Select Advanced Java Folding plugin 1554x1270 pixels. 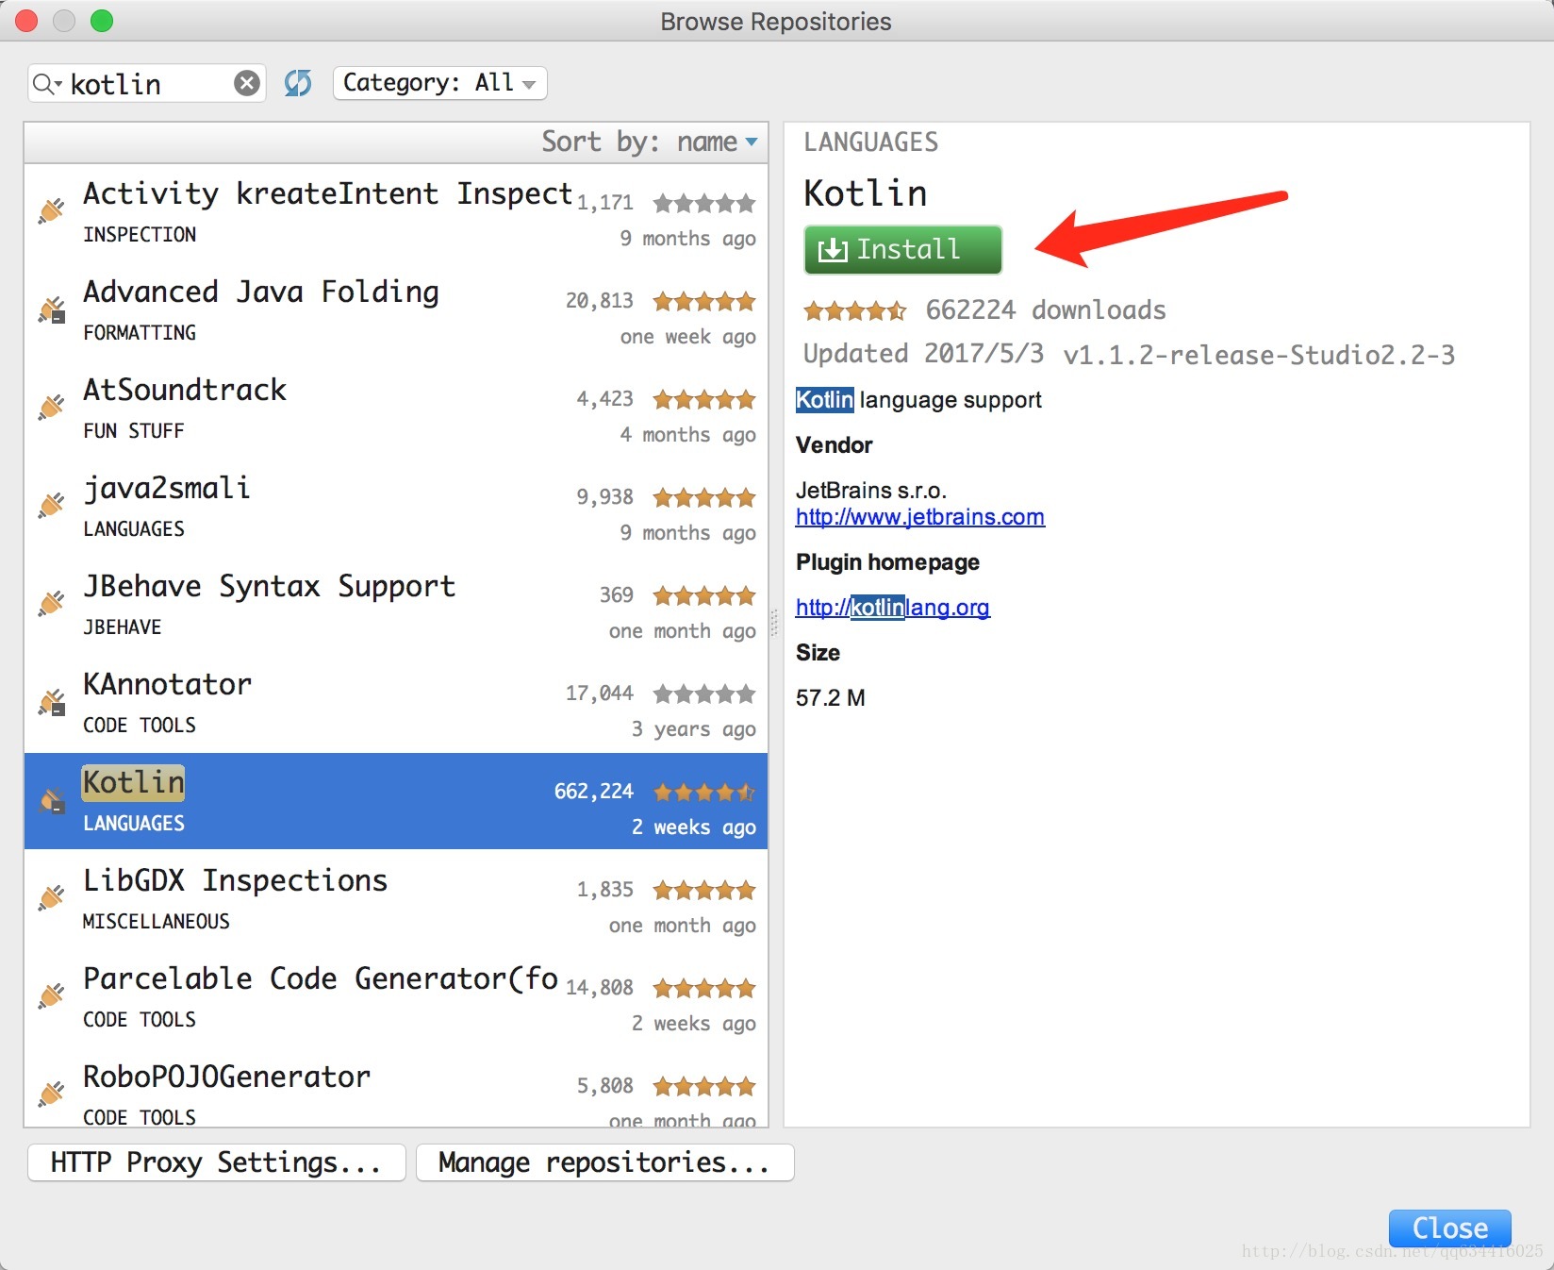[x=396, y=311]
